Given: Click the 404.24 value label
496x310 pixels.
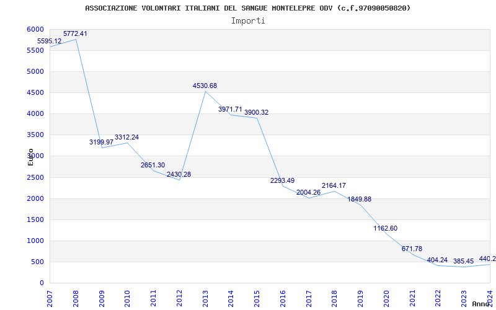Looking at the screenshot, I should point(438,260).
